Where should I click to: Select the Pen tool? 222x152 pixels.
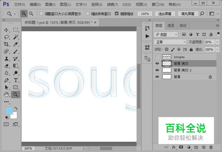[6, 80]
